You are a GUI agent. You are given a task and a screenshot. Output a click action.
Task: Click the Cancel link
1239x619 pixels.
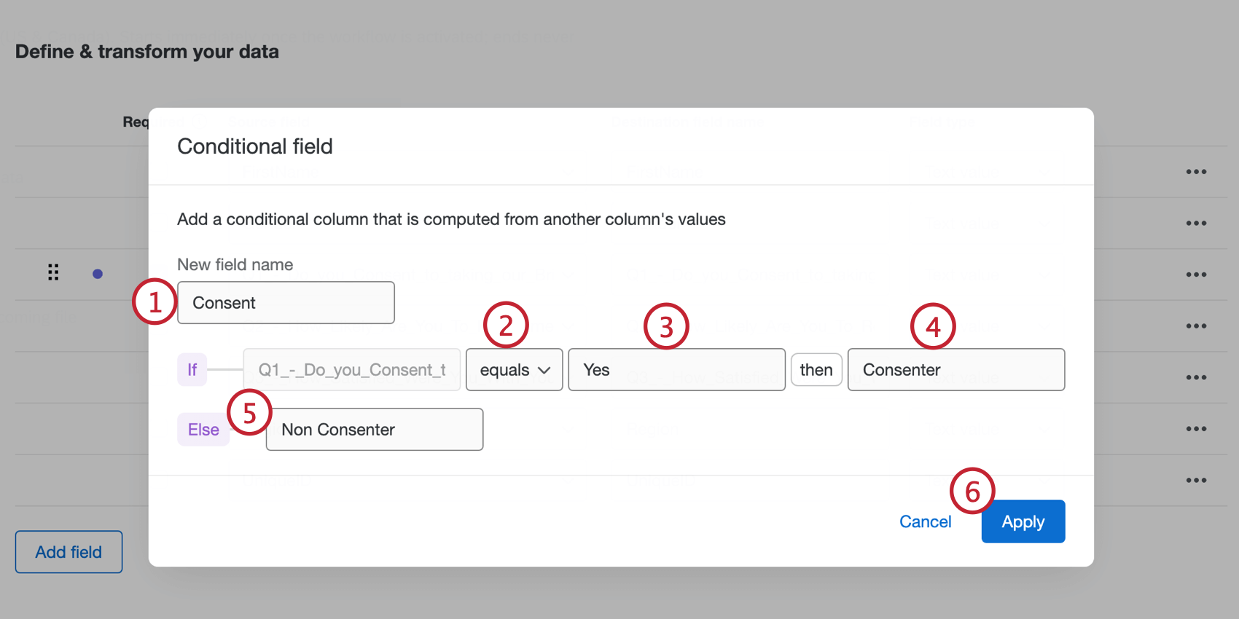pos(925,521)
